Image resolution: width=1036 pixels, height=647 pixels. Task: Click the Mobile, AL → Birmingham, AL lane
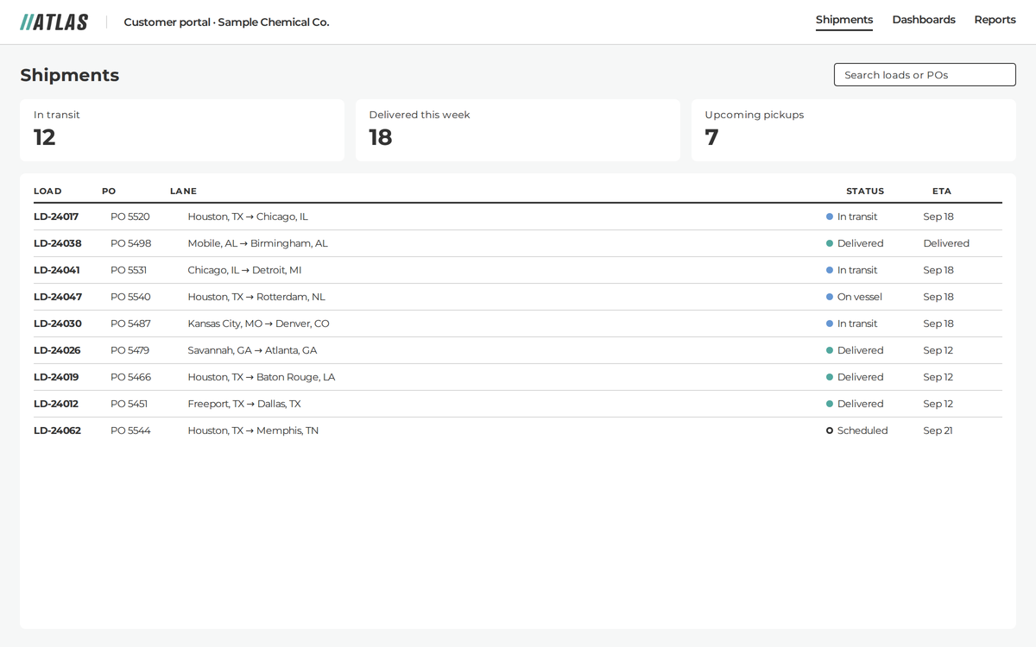[x=258, y=243]
